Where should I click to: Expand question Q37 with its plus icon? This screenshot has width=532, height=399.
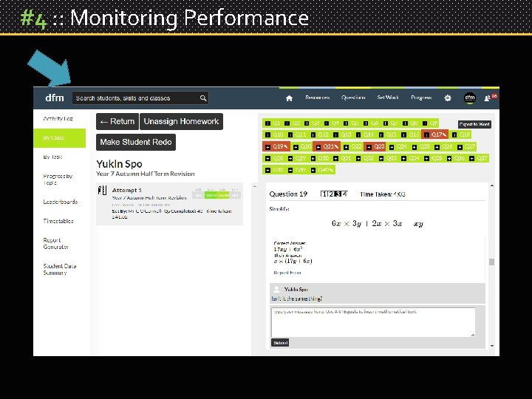471,158
